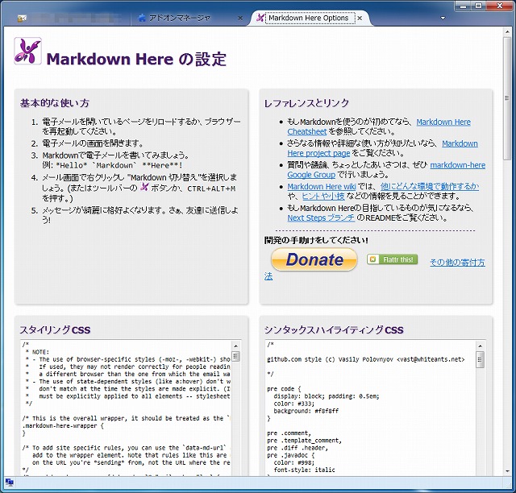Open the tab list dropdown arrow
This screenshot has height=493, width=516.
443,18
